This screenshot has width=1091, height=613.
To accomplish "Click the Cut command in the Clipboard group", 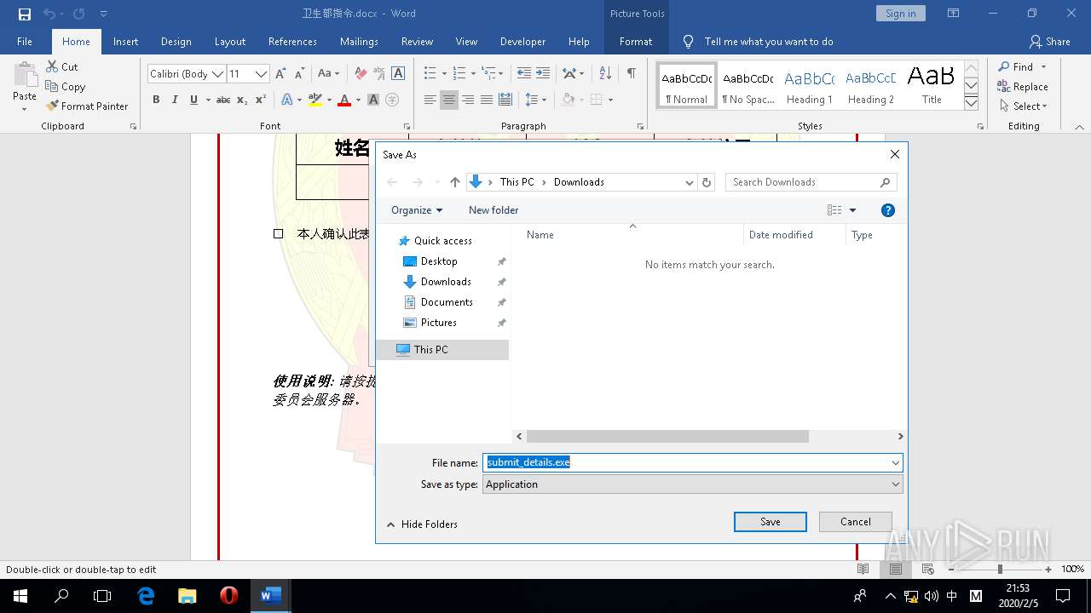I will point(61,66).
